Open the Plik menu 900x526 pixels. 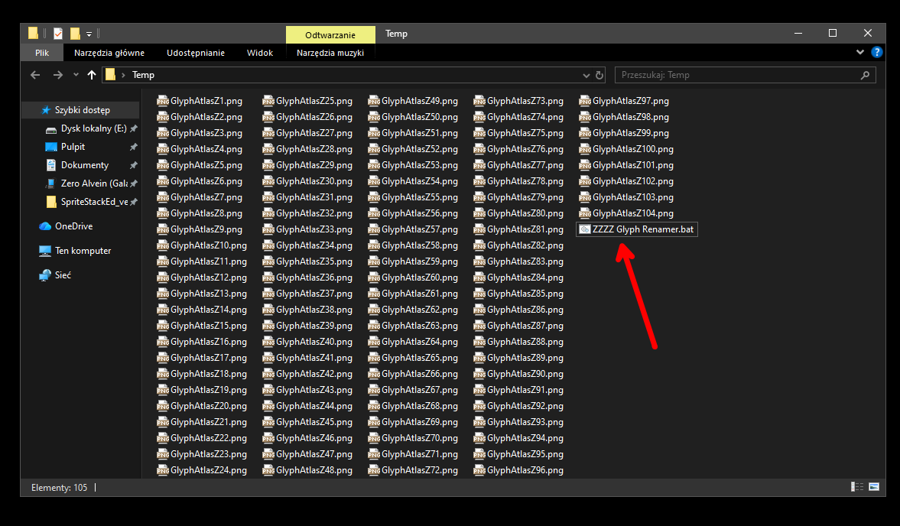pos(42,53)
